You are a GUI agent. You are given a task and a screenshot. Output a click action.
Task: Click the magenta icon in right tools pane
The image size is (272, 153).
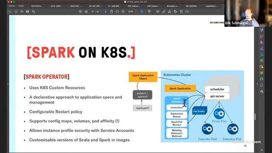tap(262, 42)
